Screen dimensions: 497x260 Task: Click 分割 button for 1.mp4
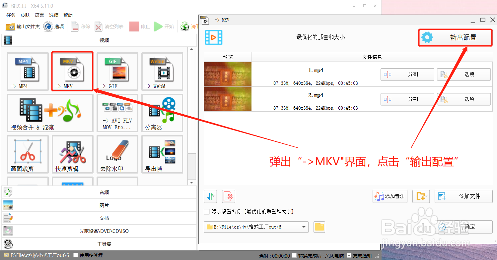click(407, 75)
